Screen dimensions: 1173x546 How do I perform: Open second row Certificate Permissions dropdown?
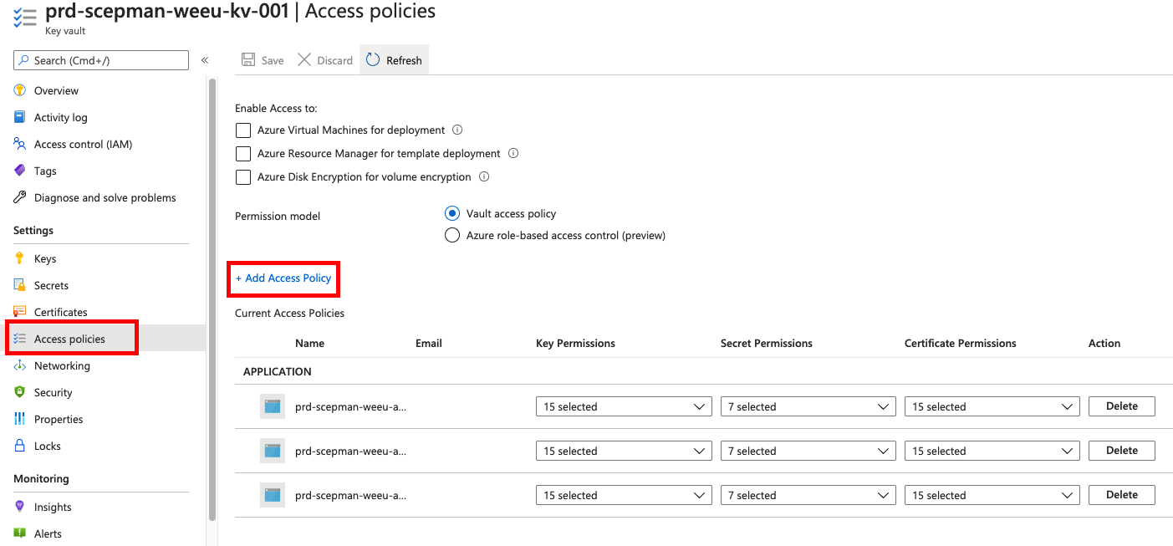point(992,451)
